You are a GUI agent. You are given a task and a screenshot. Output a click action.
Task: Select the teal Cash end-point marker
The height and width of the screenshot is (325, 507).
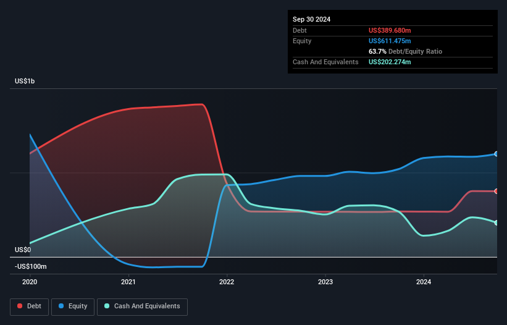[497, 223]
